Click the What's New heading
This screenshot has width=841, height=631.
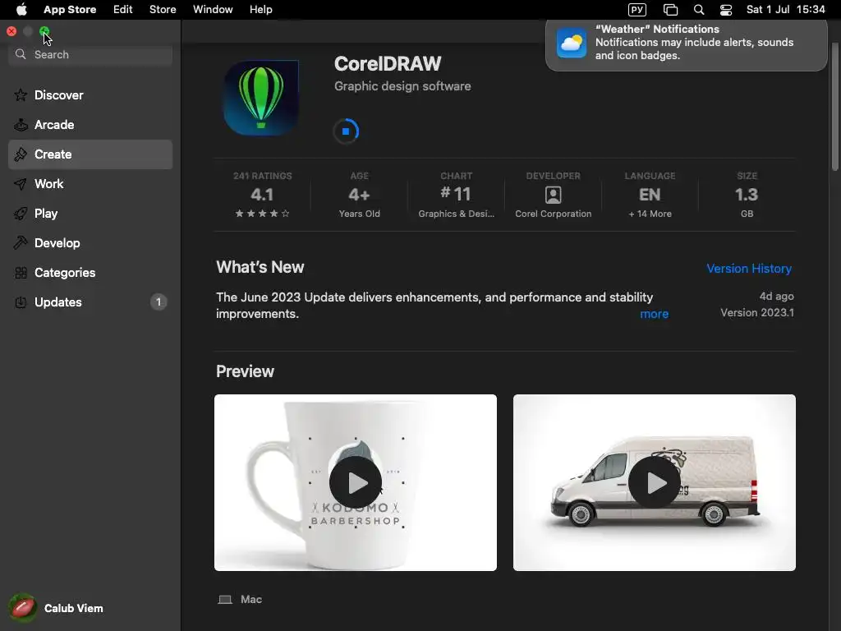pos(260,267)
